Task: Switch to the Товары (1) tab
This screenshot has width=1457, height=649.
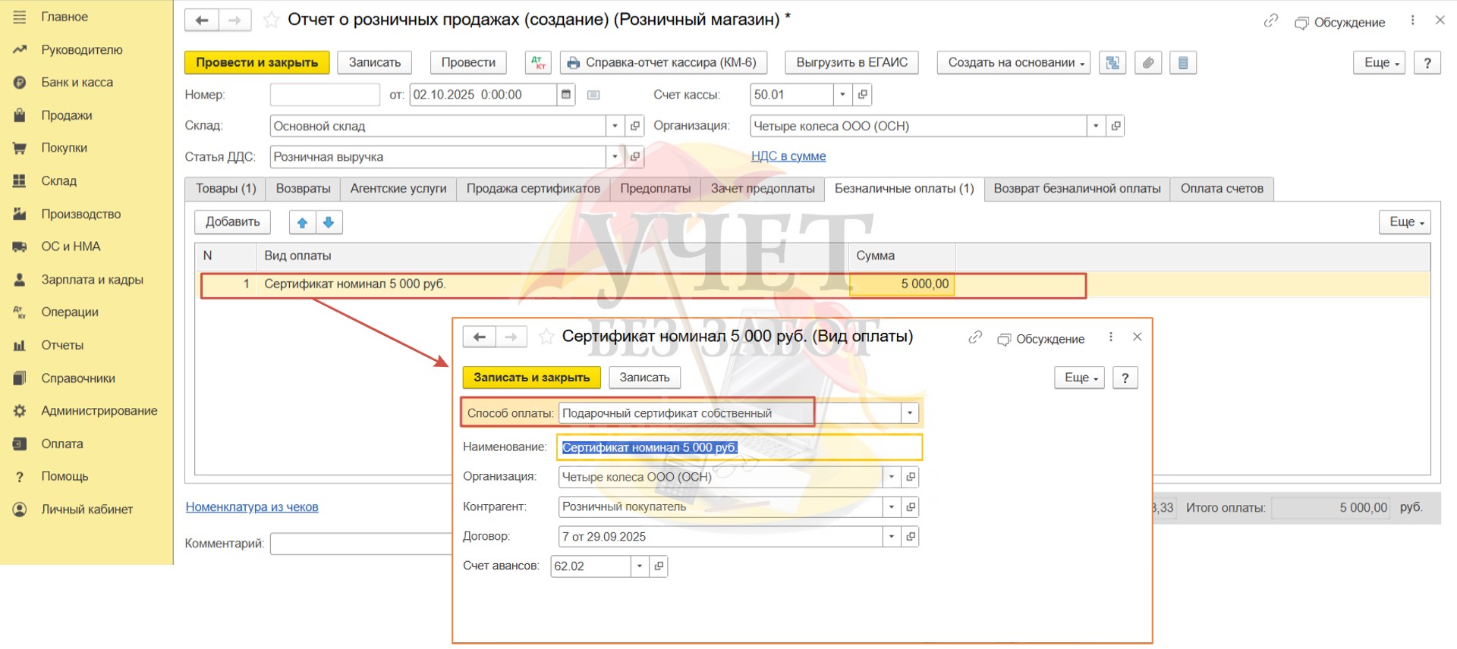Action: pos(226,189)
